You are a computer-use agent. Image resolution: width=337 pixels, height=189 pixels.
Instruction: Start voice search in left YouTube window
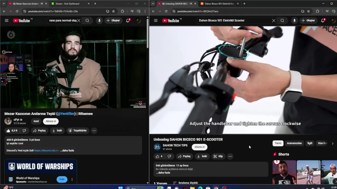(x=99, y=20)
